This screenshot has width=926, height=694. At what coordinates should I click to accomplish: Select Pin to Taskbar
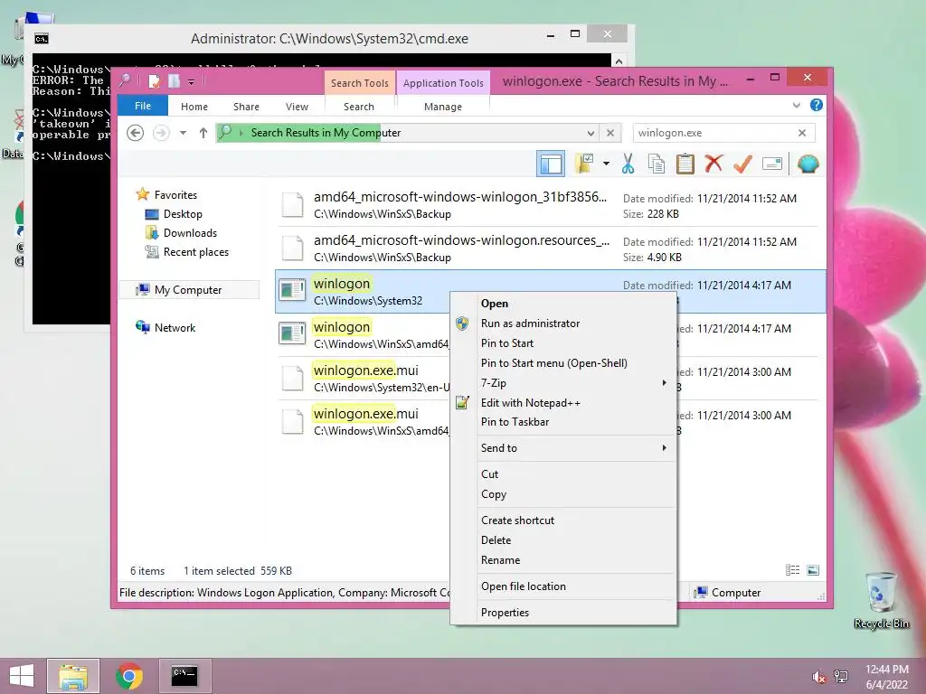click(x=564, y=422)
